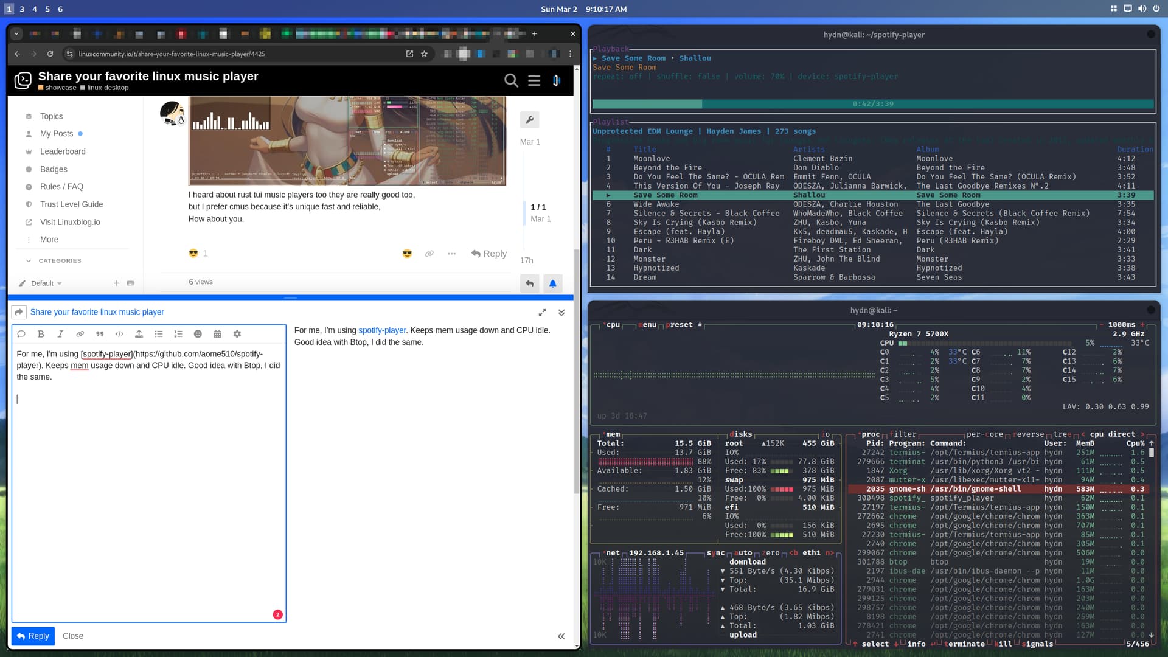Open page in app icon in address bar
This screenshot has width=1168, height=657.
tap(409, 54)
